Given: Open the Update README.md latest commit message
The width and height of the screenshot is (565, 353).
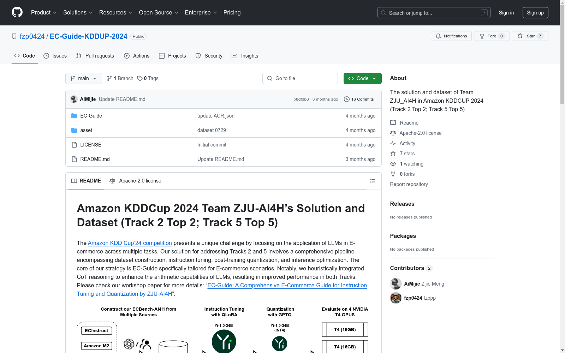Looking at the screenshot, I should tap(122, 99).
